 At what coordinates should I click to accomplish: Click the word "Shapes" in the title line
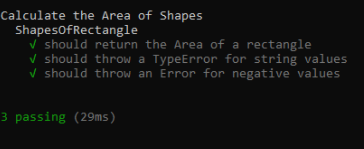[x=181, y=16]
